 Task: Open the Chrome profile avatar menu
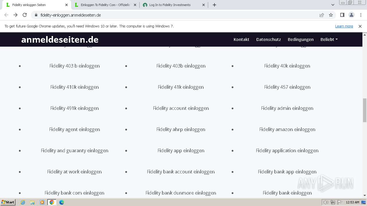tap(351, 15)
